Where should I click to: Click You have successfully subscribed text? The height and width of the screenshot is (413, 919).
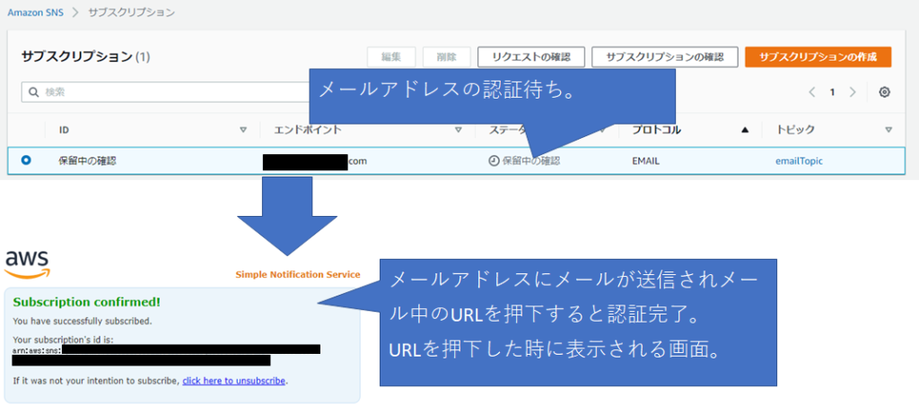[x=83, y=321]
